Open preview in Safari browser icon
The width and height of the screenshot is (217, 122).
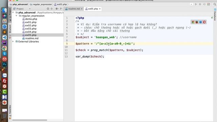[x=200, y=22]
